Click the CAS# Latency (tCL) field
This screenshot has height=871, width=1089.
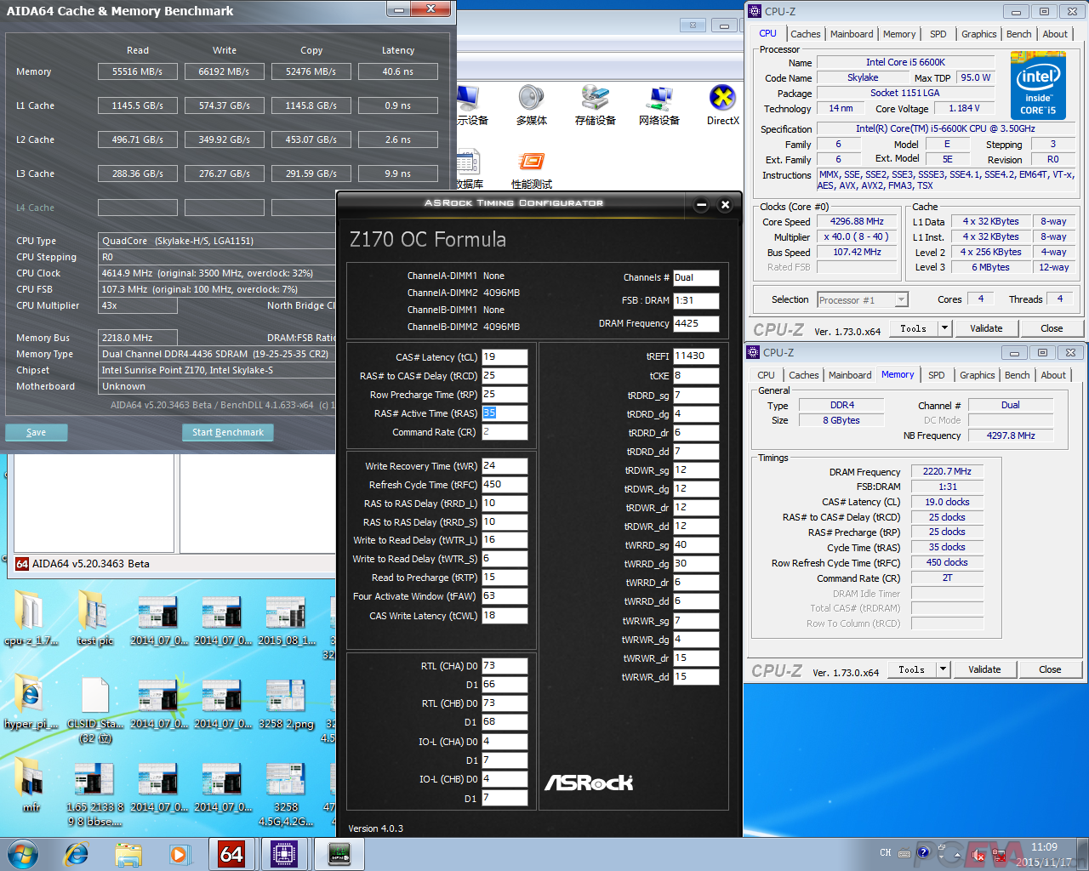[505, 357]
